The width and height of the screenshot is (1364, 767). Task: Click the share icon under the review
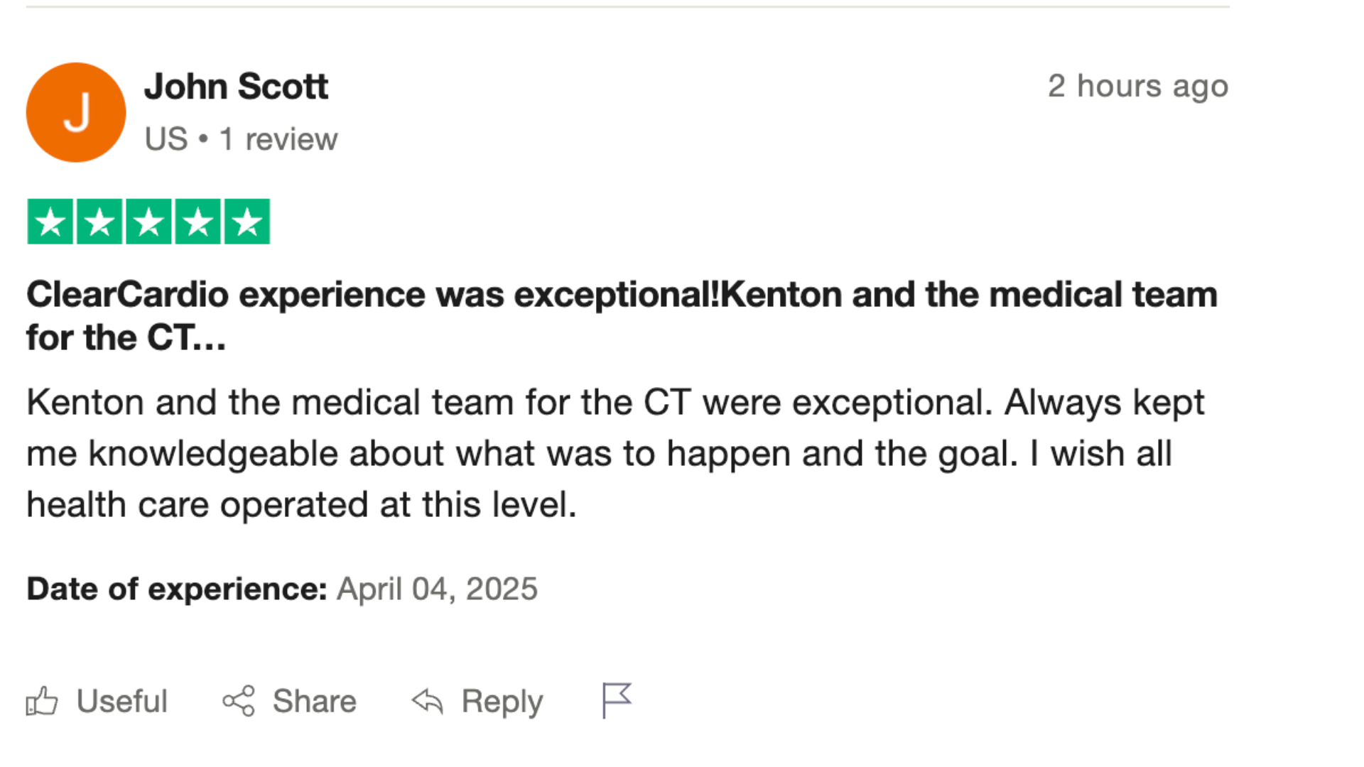pyautogui.click(x=239, y=702)
